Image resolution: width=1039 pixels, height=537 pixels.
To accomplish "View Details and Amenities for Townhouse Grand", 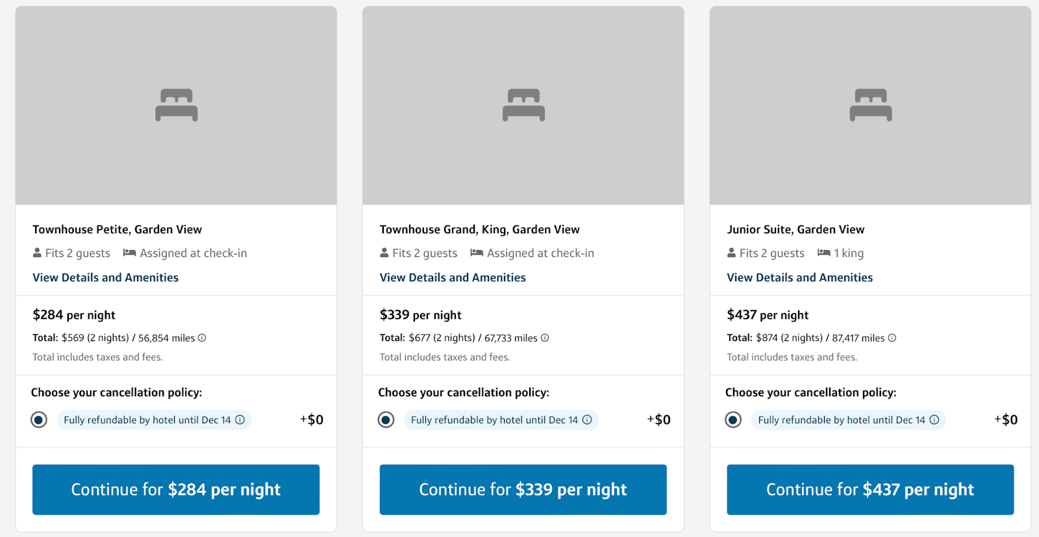I will [453, 277].
